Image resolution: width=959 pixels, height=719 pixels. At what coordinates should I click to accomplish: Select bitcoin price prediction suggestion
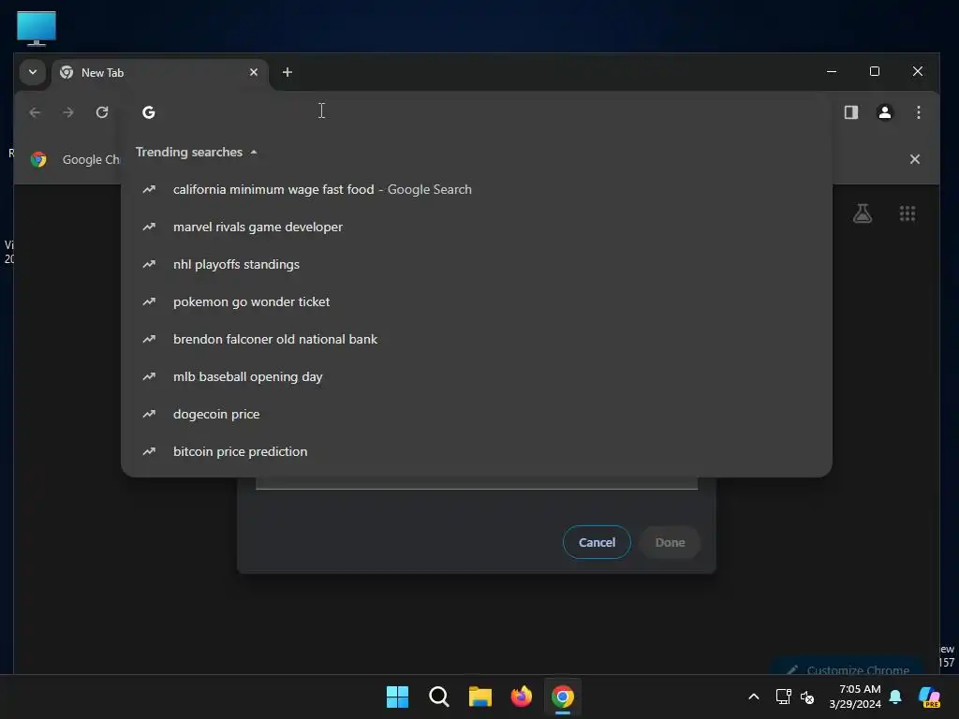[x=477, y=451]
